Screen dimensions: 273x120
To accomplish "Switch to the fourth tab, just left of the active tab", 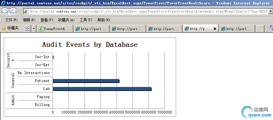I will [164, 29].
